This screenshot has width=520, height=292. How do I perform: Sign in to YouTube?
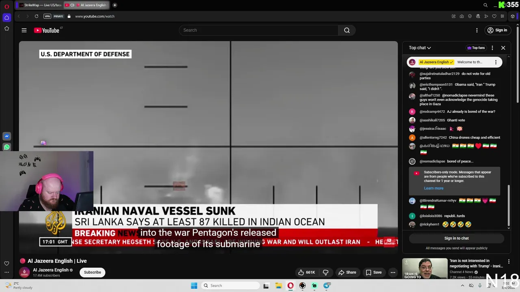coord(497,30)
